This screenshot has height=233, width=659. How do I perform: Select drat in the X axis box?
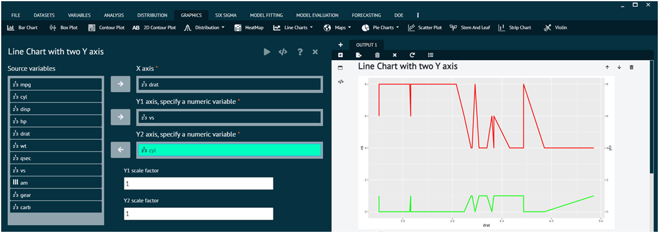coord(229,84)
